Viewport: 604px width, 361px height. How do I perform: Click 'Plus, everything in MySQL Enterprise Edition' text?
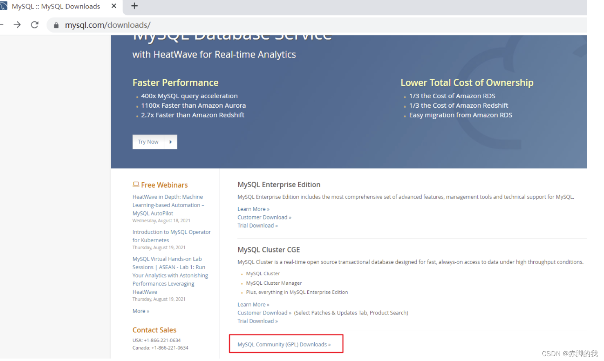pyautogui.click(x=297, y=292)
